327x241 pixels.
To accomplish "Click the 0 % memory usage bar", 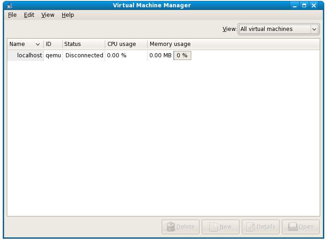I will pyautogui.click(x=182, y=55).
